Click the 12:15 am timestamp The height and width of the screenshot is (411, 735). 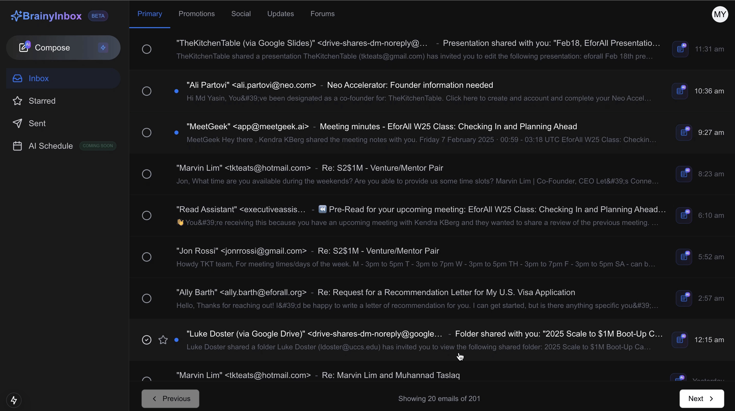(709, 340)
